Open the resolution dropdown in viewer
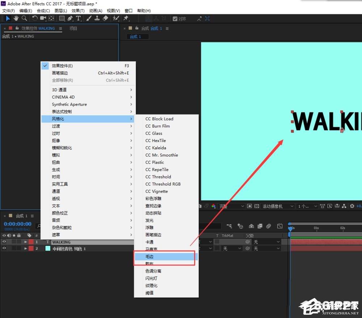 click(x=231, y=206)
